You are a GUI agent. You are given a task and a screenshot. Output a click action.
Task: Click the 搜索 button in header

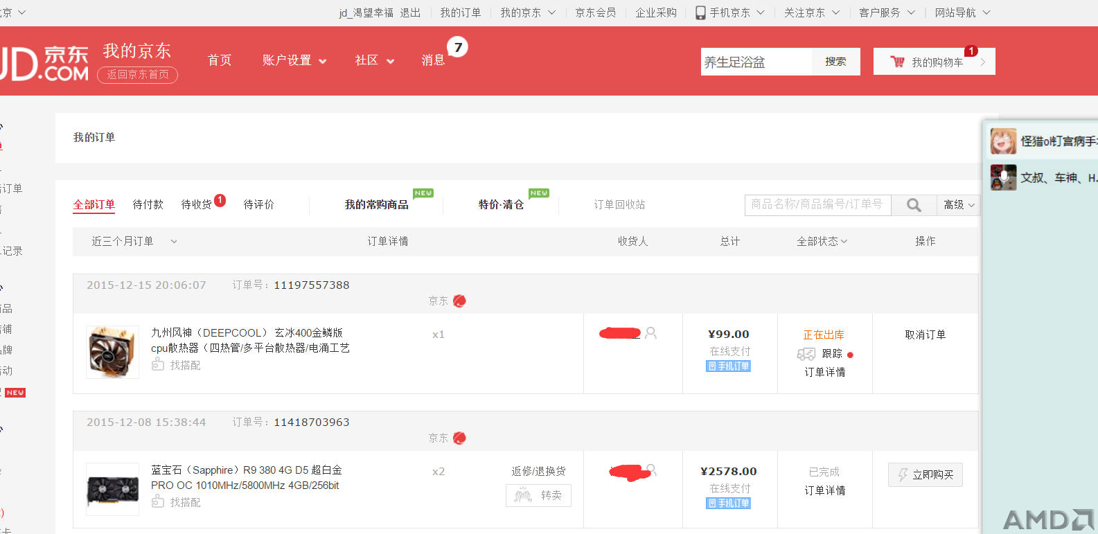[x=836, y=62]
